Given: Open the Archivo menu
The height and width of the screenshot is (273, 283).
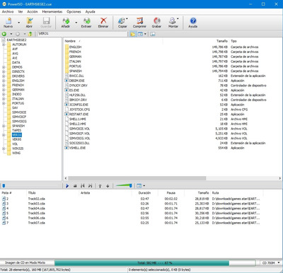Looking at the screenshot, I should pyautogui.click(x=8, y=11).
